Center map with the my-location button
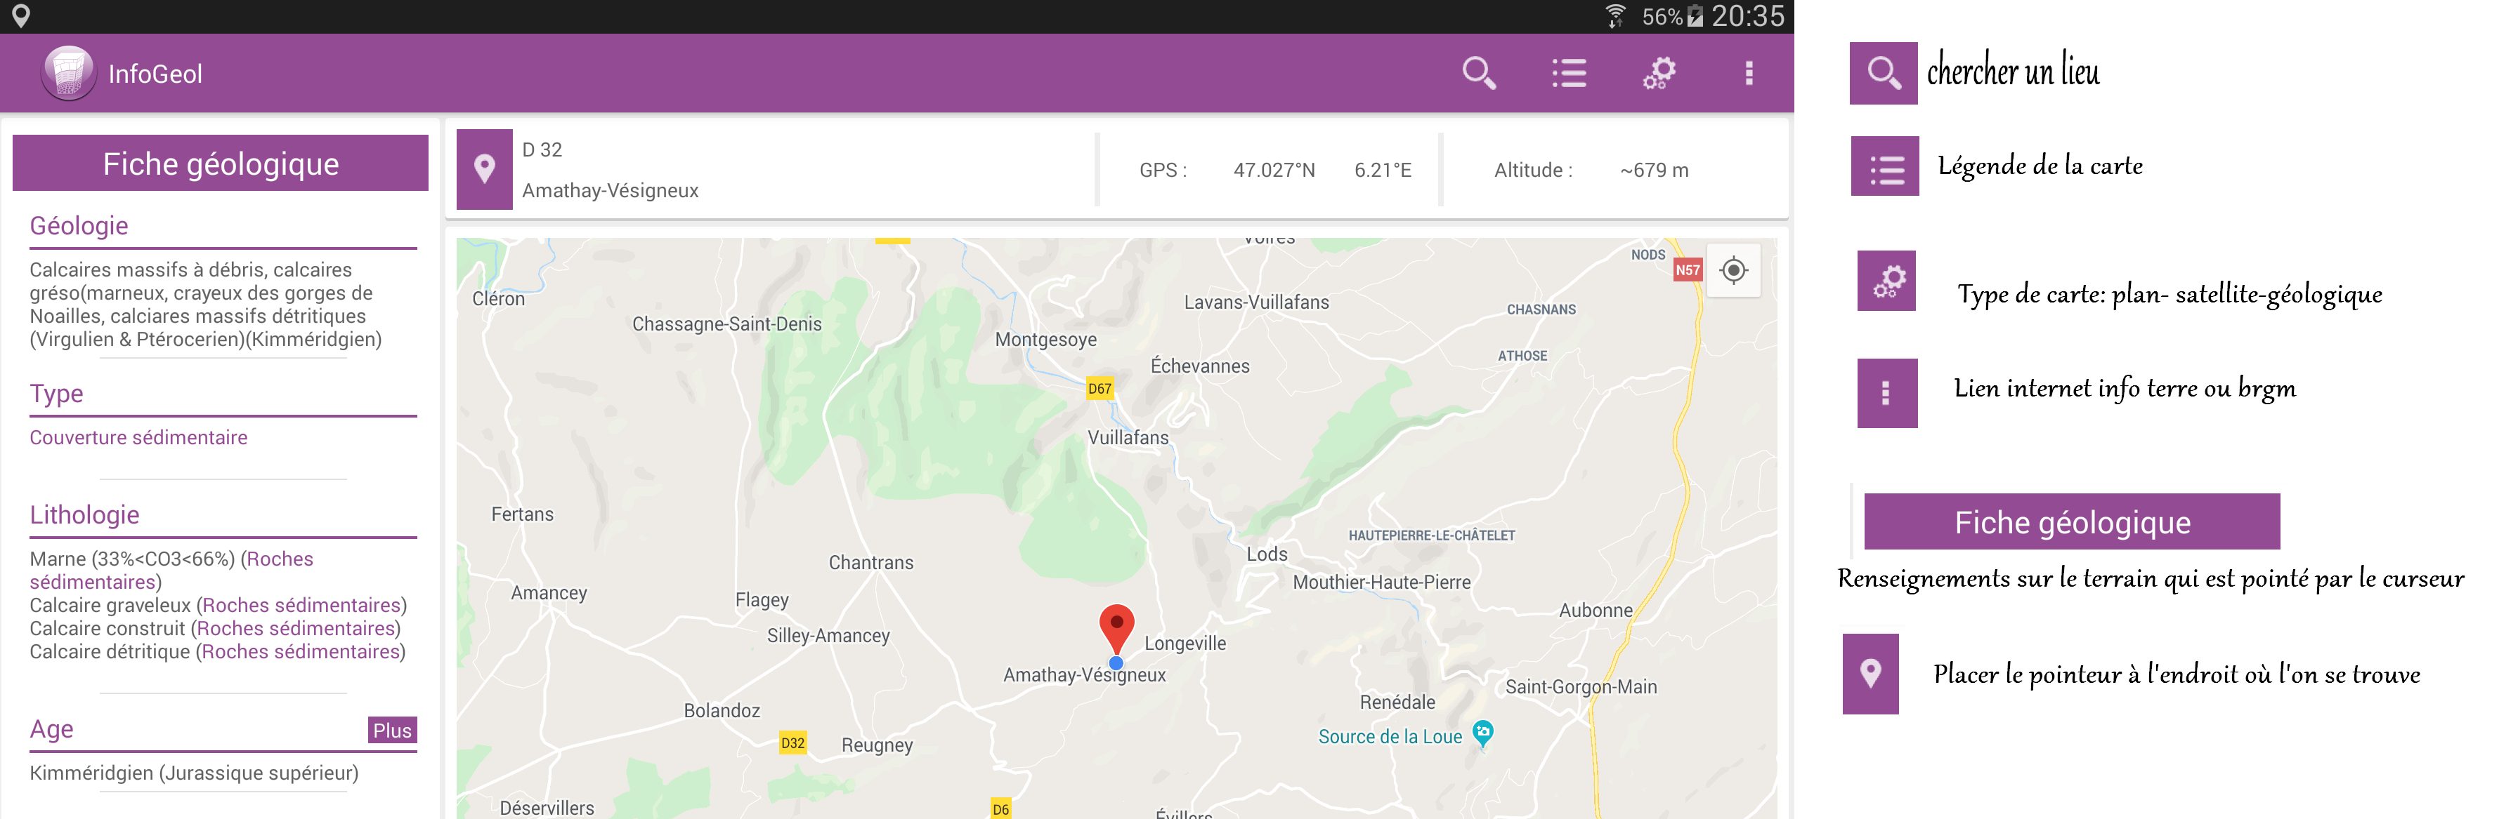 [1734, 270]
